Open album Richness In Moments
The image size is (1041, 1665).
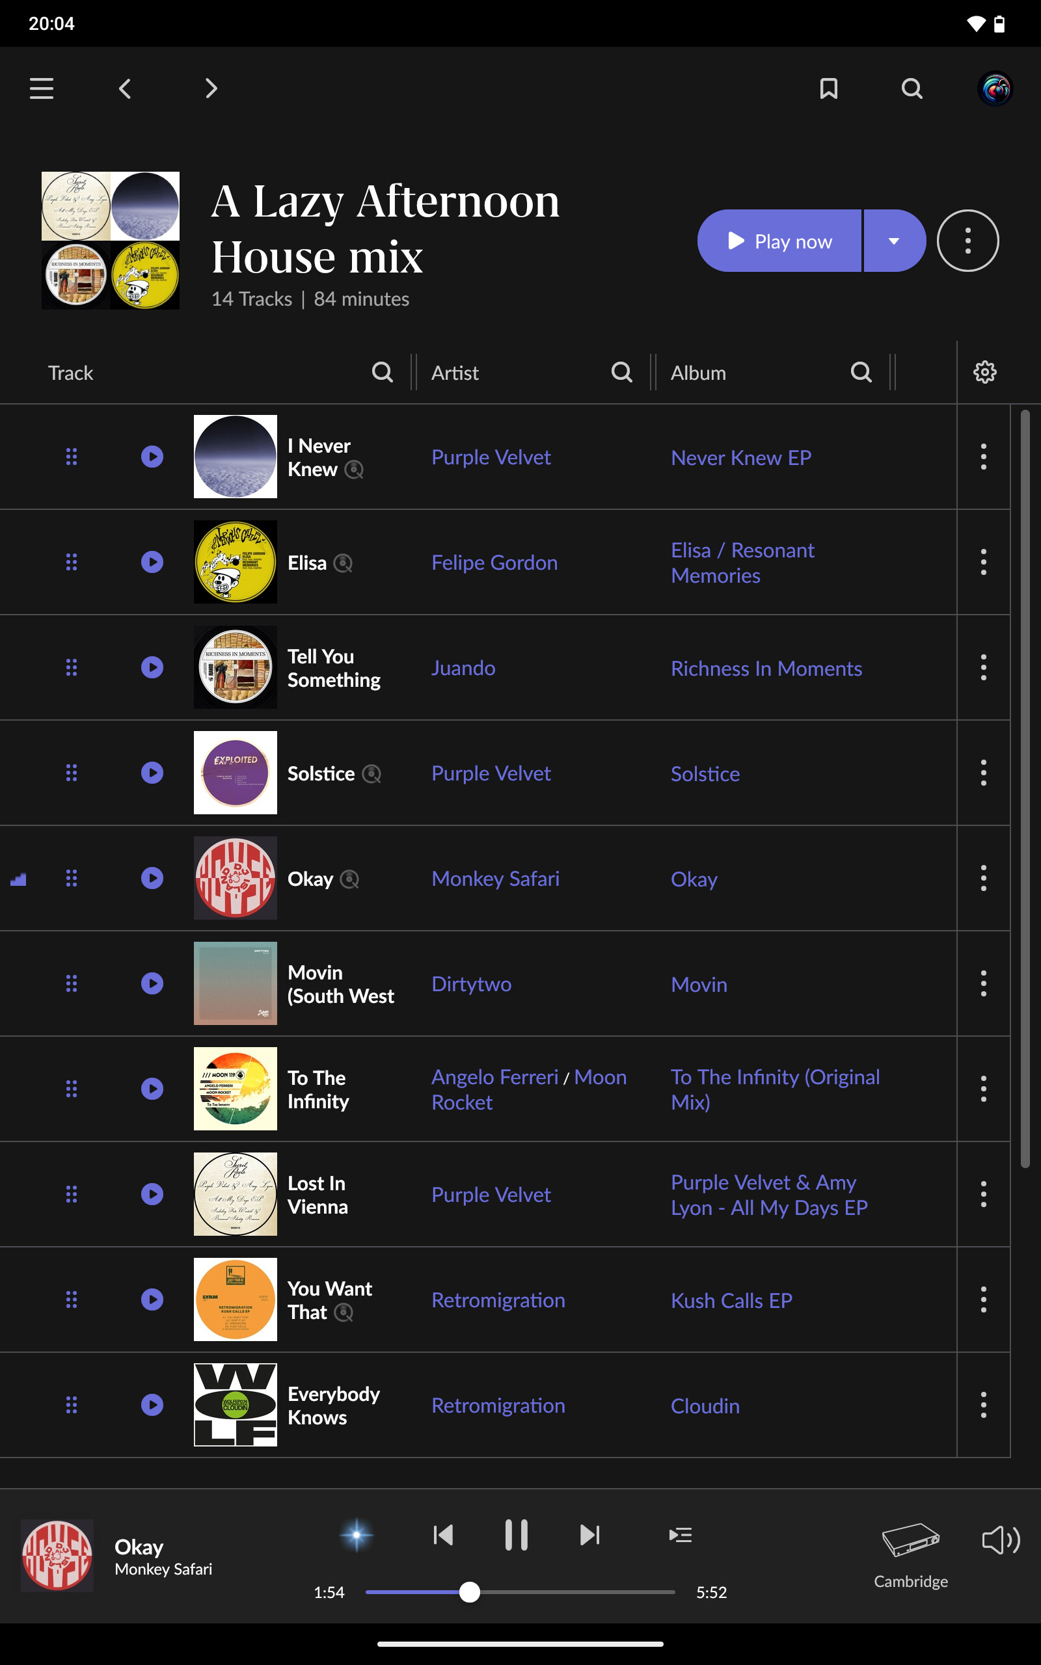pyautogui.click(x=766, y=668)
